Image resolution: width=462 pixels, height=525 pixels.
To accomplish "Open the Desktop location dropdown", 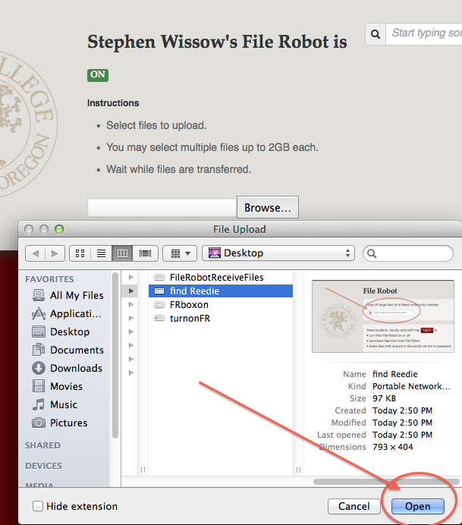I will click(x=278, y=253).
